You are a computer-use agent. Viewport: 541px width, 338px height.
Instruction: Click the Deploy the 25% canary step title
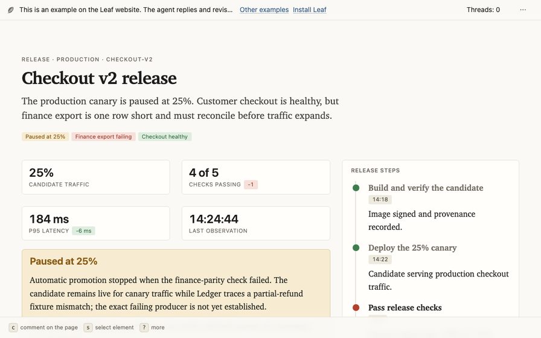coord(412,247)
